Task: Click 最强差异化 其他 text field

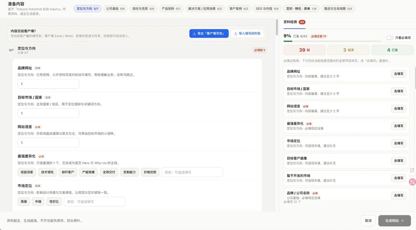Action: pyautogui.click(x=192, y=172)
